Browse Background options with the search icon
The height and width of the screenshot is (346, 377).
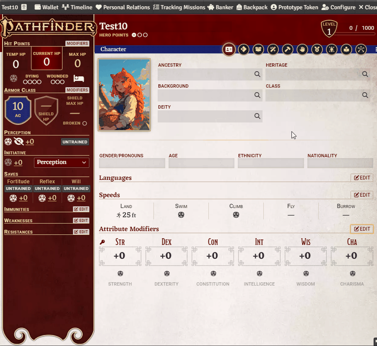click(257, 95)
